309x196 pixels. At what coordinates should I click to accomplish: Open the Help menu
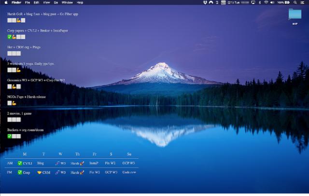(x=80, y=2)
